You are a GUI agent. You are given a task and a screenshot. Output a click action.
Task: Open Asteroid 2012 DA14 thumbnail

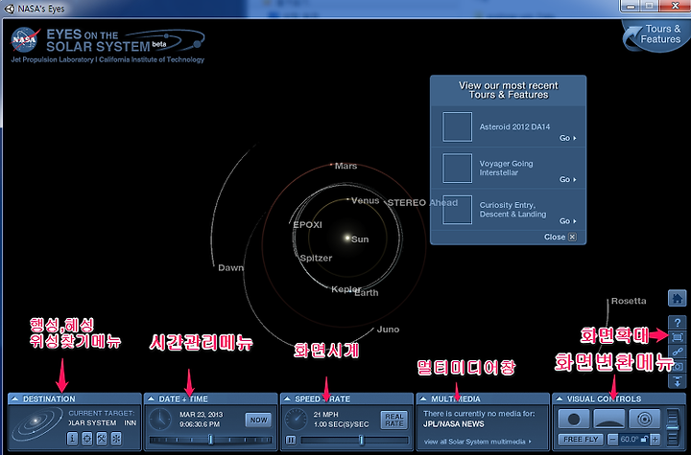point(457,126)
